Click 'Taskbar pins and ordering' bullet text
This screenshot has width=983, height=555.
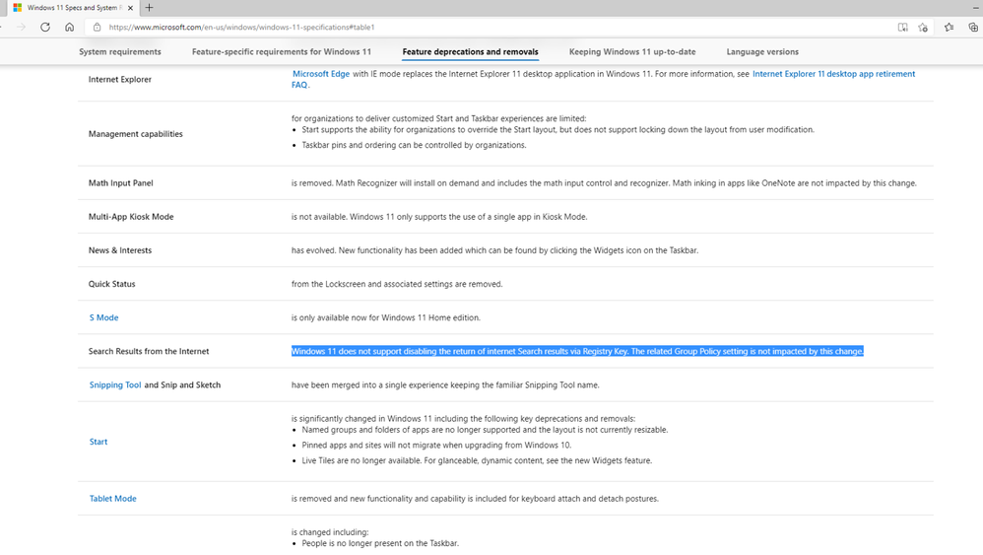pos(414,145)
